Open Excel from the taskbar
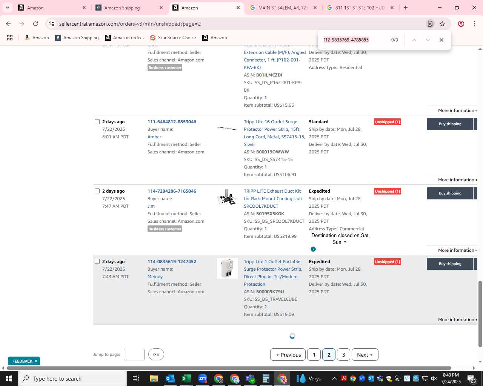483x386 pixels. click(x=186, y=378)
